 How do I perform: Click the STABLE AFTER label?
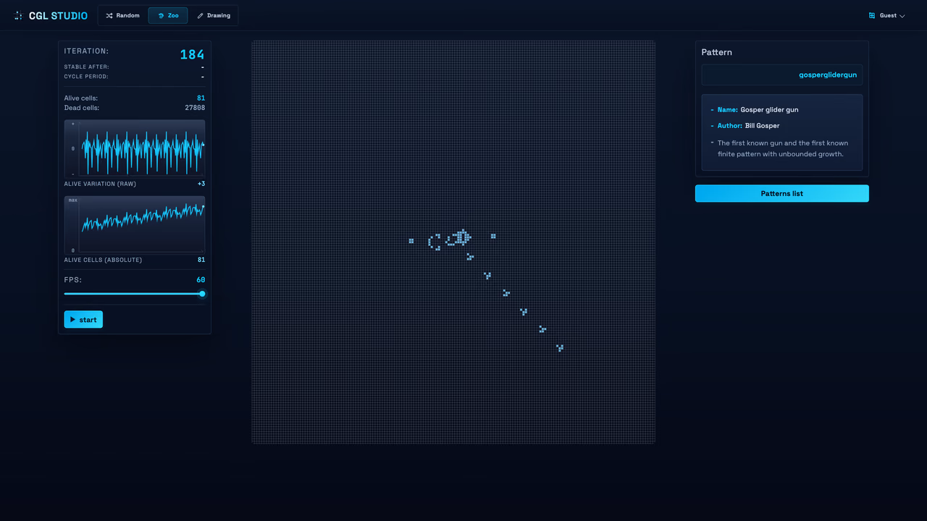tap(87, 67)
